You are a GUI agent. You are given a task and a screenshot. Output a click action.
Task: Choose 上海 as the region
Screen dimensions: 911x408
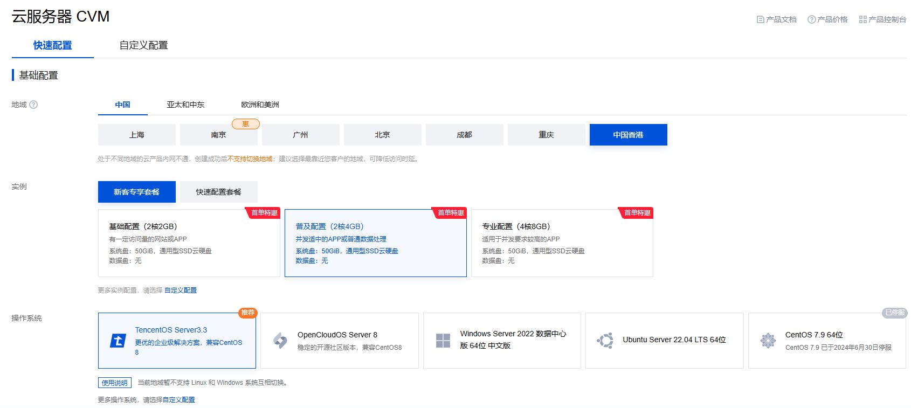pyautogui.click(x=137, y=135)
